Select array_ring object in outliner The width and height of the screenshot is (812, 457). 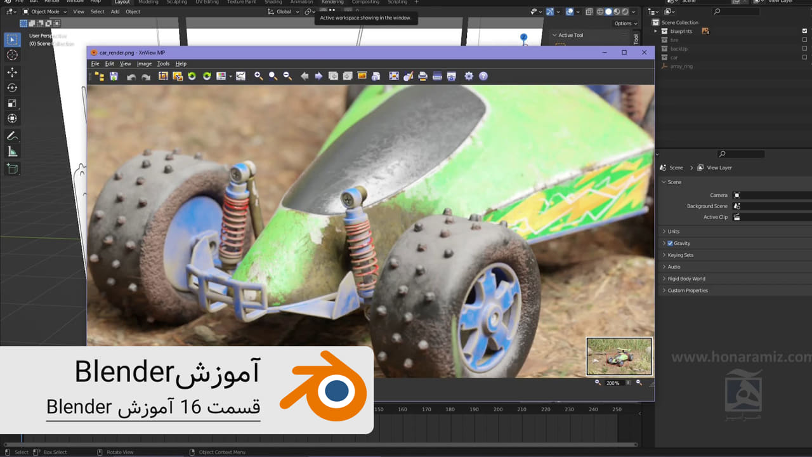click(x=682, y=66)
